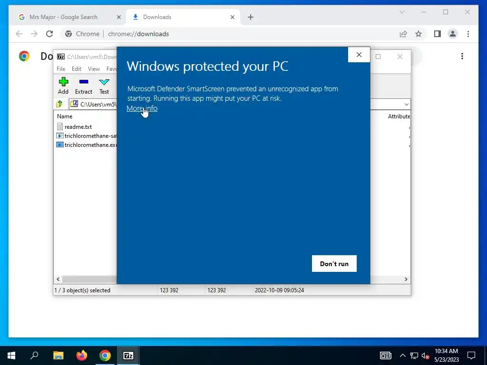Launch Firefox from the taskbar
Image resolution: width=487 pixels, height=365 pixels.
[x=82, y=355]
